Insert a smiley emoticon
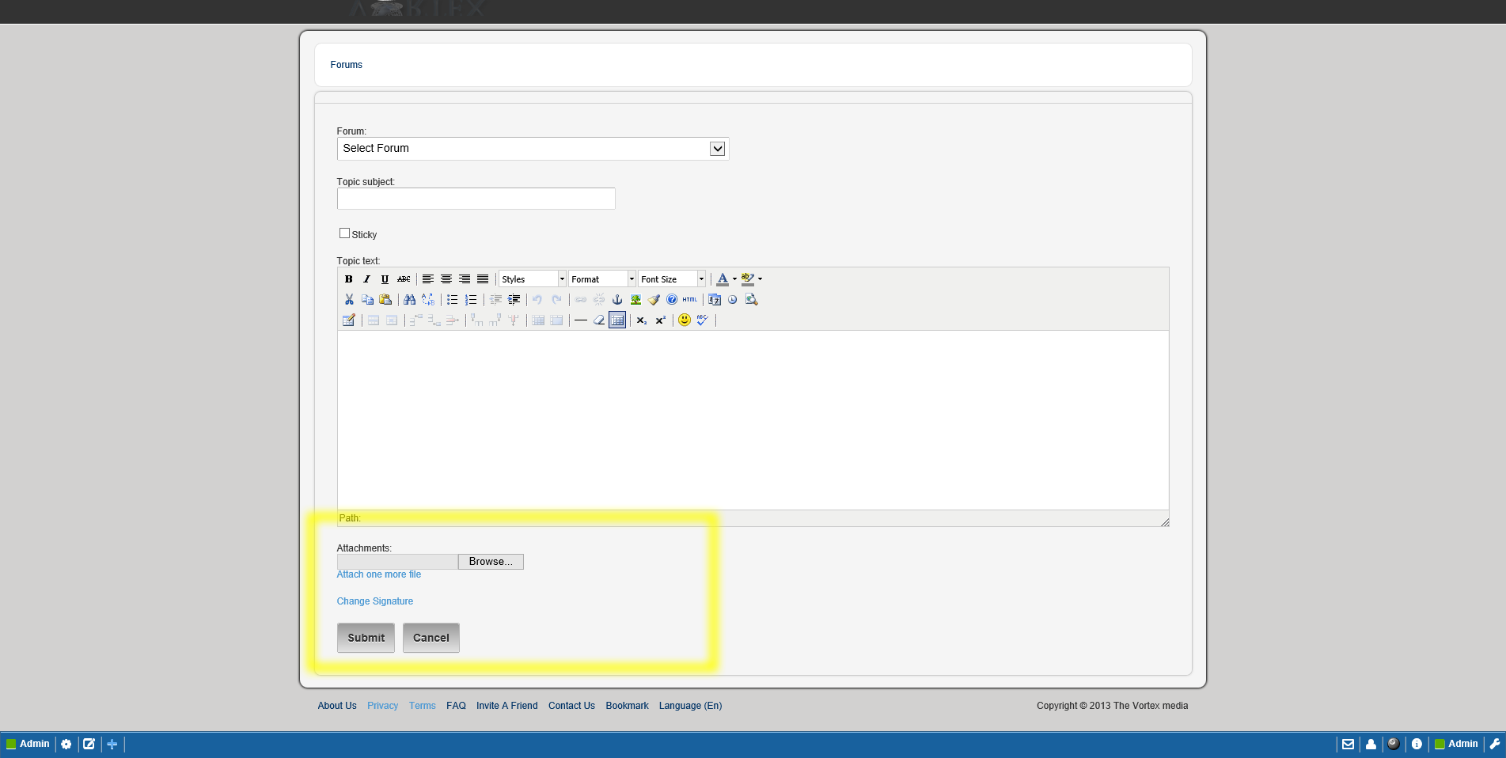This screenshot has width=1506, height=758. pyautogui.click(x=685, y=320)
